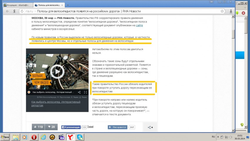Reload the page in address bar
250x141 pixels.
[22, 11]
